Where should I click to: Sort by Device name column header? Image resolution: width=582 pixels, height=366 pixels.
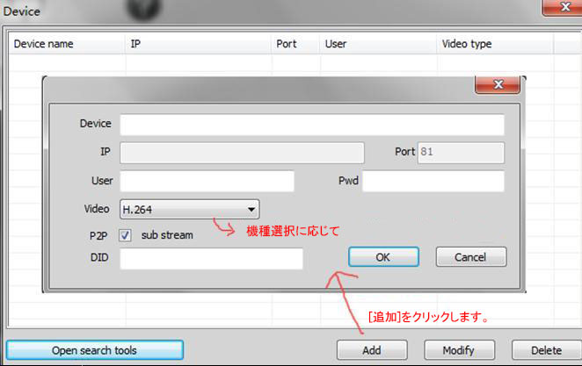[67, 44]
